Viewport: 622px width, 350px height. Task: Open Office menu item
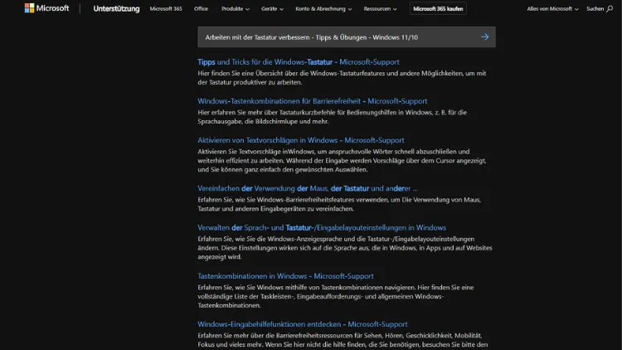tap(201, 9)
